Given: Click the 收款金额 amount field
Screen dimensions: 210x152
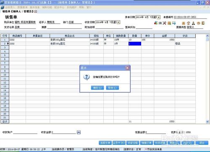Looking at the screenshot, I should tap(64, 132).
